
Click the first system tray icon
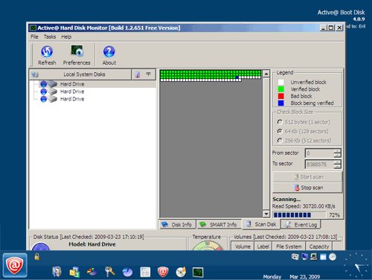(x=295, y=257)
